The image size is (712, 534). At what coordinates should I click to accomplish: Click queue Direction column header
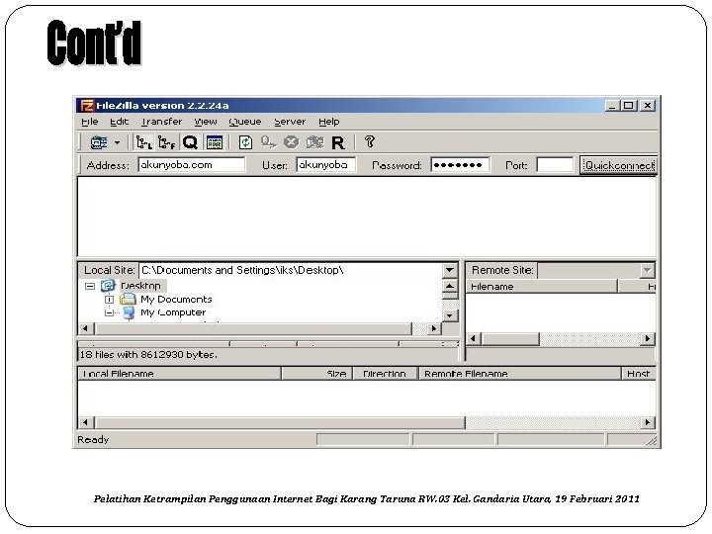[x=385, y=374]
